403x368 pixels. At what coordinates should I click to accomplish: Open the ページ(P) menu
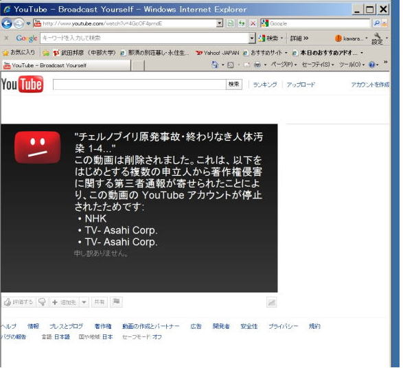[284, 65]
